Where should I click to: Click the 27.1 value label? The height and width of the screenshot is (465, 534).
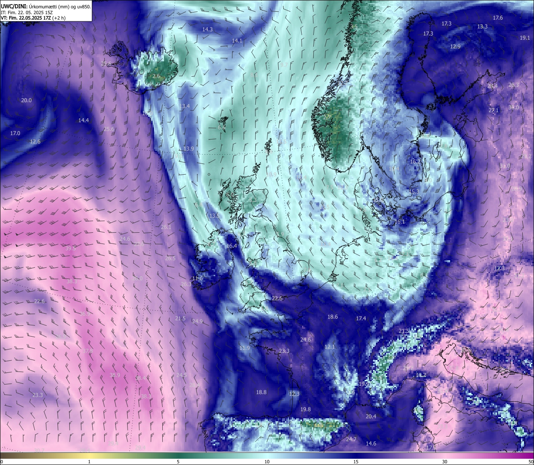494,111
